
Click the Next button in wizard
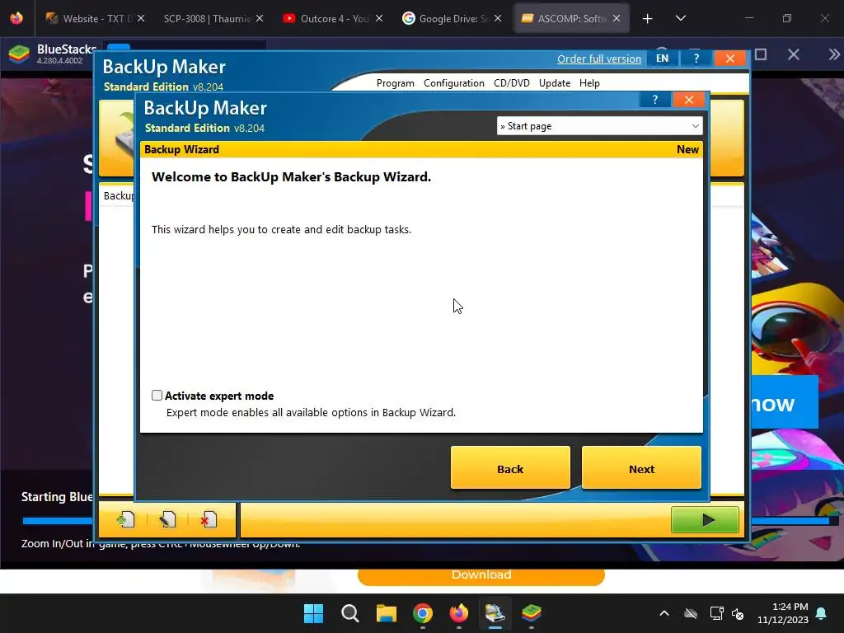tap(641, 468)
